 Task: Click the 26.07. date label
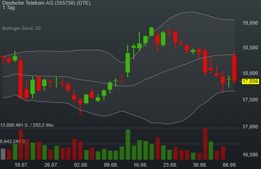pos(51,165)
